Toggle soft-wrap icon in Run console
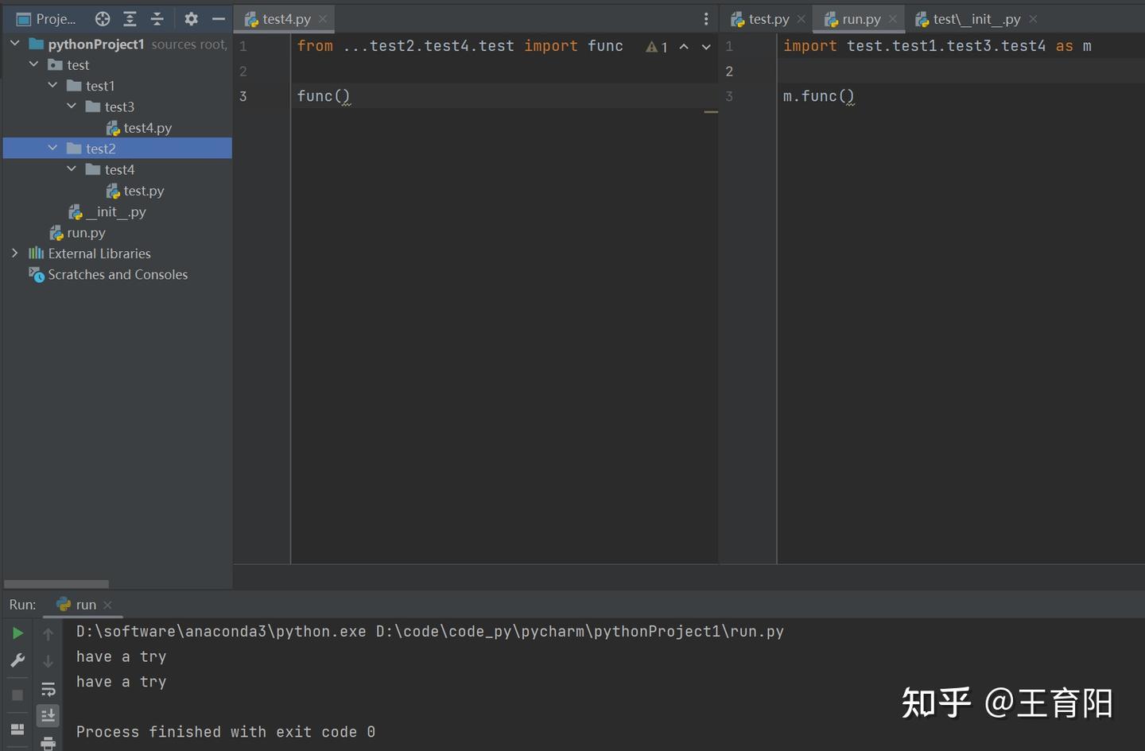 [49, 689]
